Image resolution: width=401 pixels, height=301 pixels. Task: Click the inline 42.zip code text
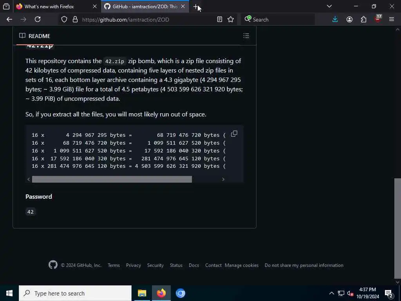pyautogui.click(x=115, y=62)
